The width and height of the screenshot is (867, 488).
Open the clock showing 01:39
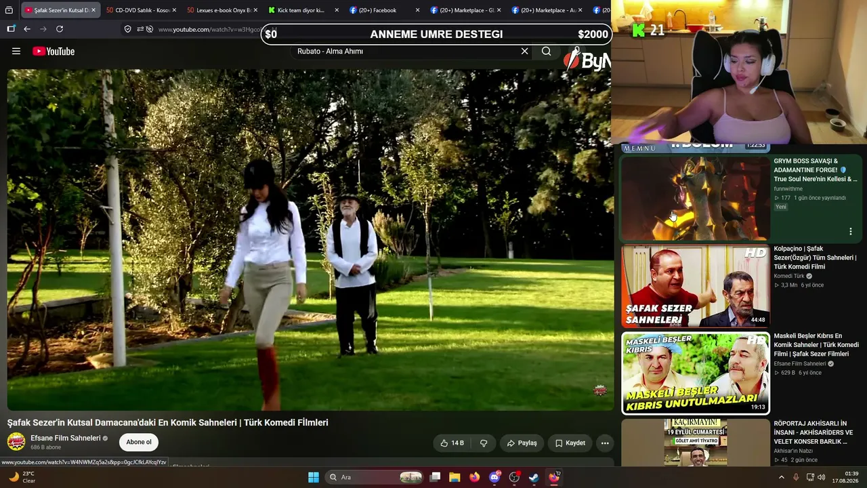(847, 477)
